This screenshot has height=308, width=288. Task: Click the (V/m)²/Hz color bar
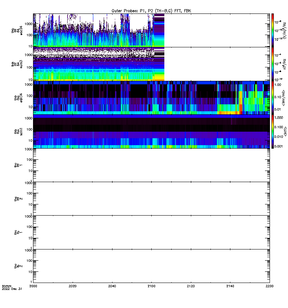273,30
